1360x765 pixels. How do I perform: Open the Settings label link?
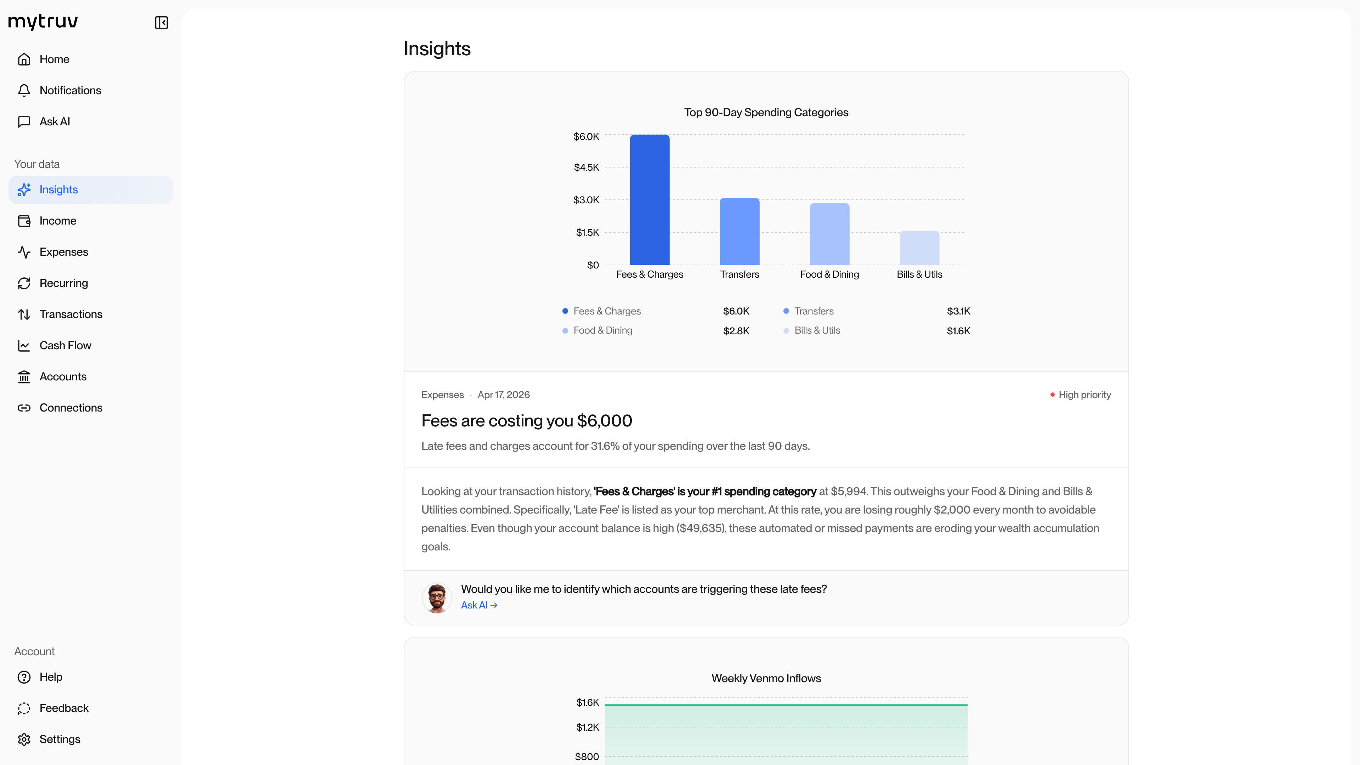point(59,739)
